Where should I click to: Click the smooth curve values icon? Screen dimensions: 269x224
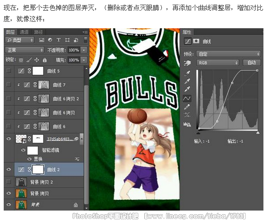tap(187, 115)
